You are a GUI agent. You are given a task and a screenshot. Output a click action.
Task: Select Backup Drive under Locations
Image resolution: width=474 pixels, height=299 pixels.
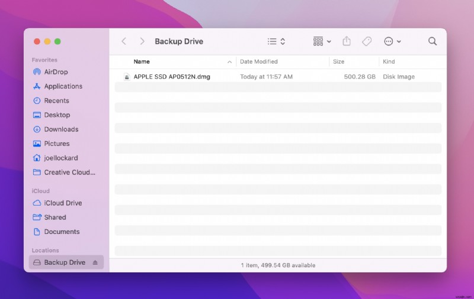[66, 262]
